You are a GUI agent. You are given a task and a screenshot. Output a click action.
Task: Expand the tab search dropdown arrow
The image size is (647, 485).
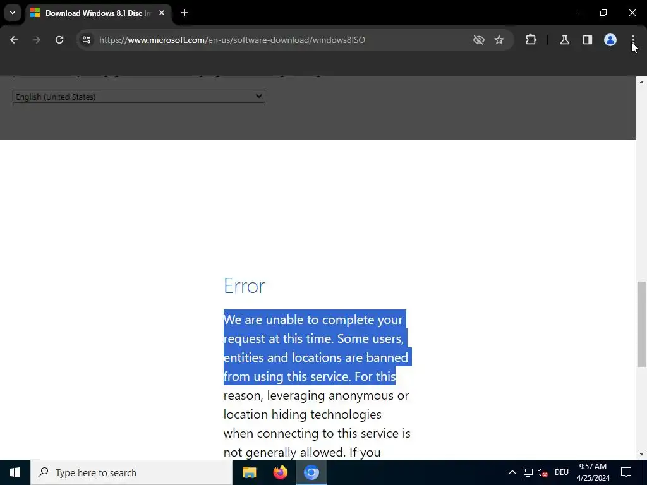coord(13,13)
